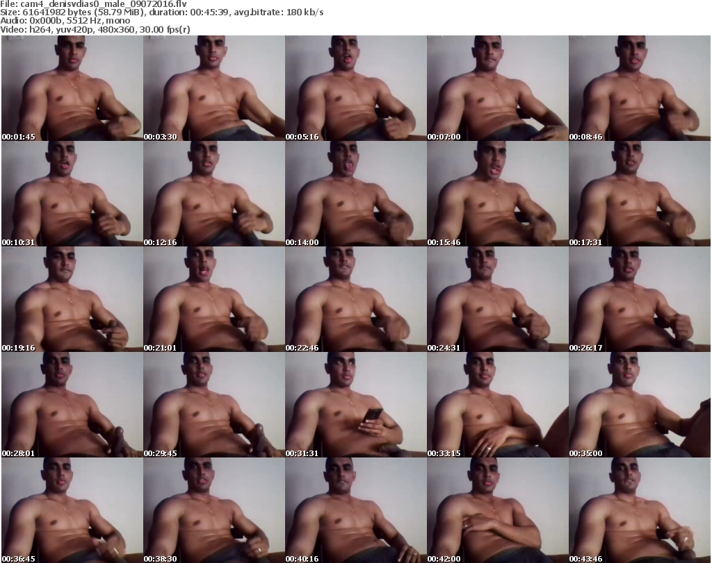Pick the frame marked 00:10:31
Image resolution: width=712 pixels, height=563 pixels.
click(72, 194)
